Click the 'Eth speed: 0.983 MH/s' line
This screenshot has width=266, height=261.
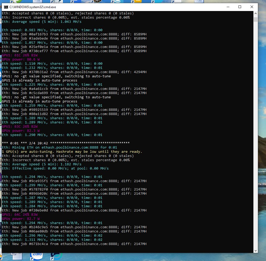tap(52, 30)
